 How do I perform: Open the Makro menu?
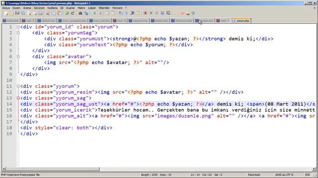tap(81, 8)
